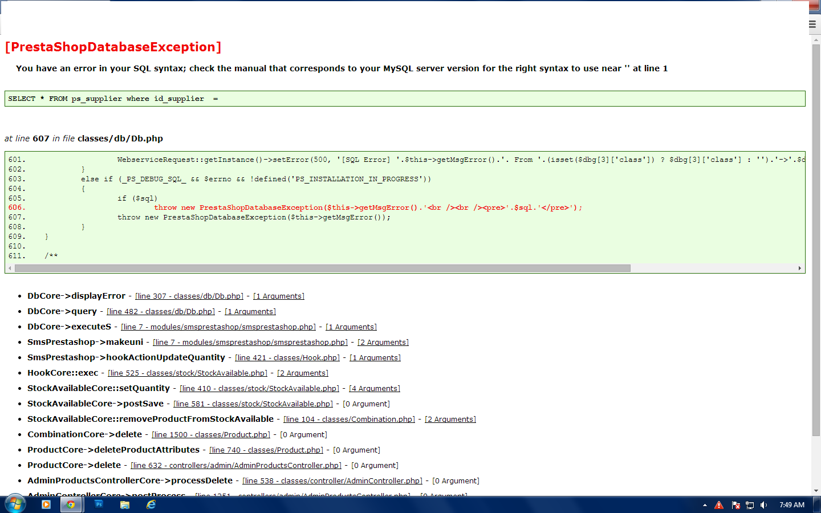
Task: Click the '[PrestaShopDatabaseException]' heading
Action: tap(113, 47)
